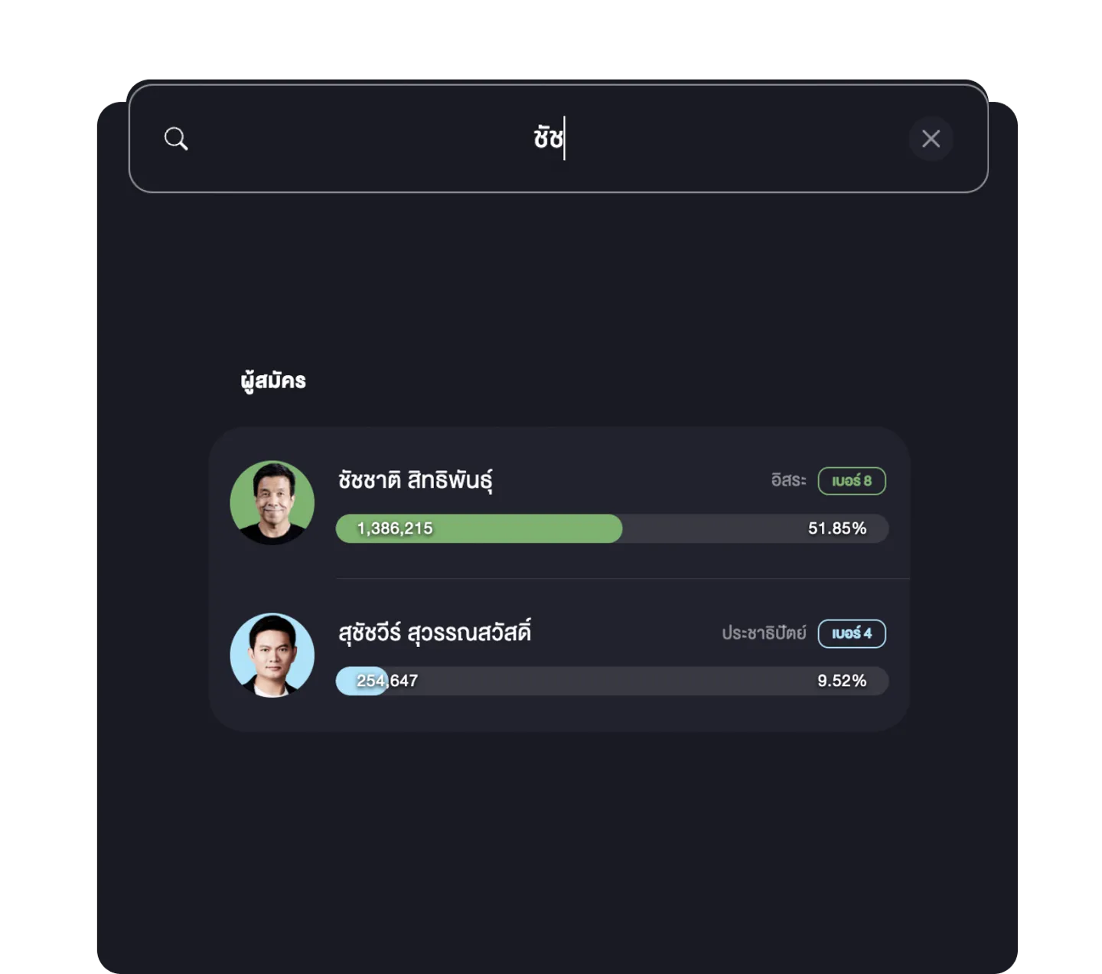Click the ประชาธิปัตย์ party label
The width and height of the screenshot is (1102, 974).
[764, 633]
